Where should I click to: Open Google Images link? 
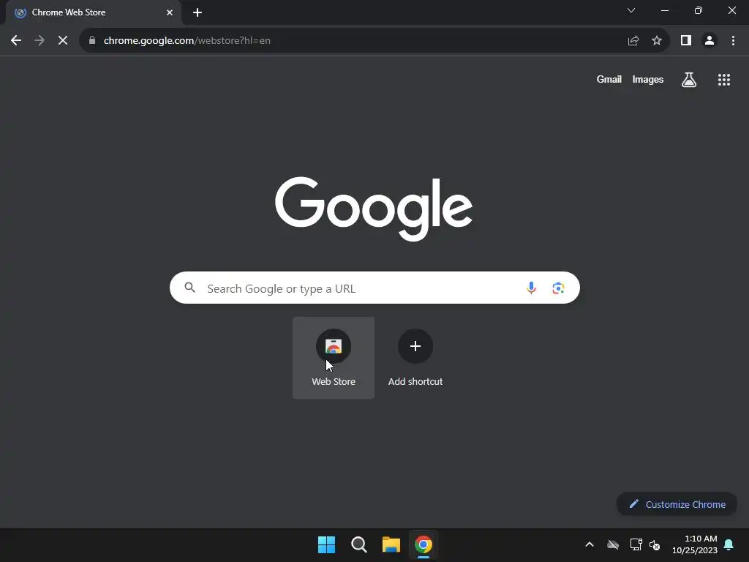click(x=648, y=79)
